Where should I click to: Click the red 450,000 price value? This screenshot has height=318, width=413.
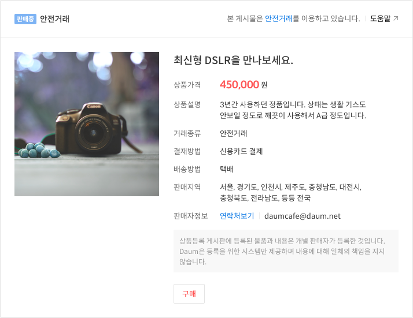(x=239, y=85)
